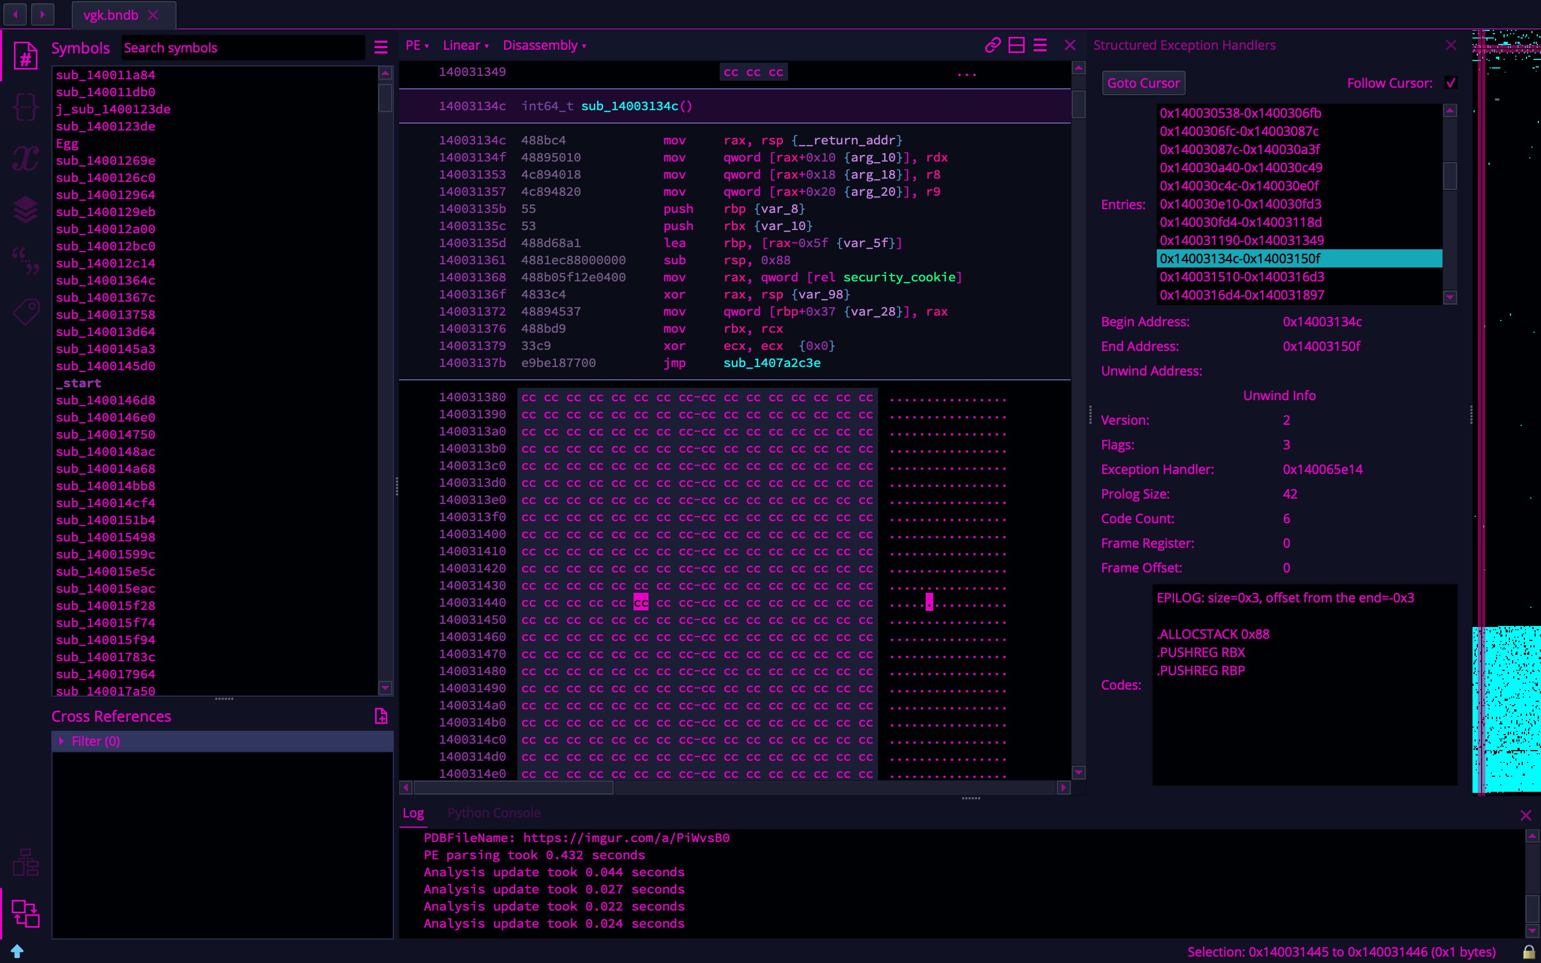
Task: Expand the Cross References Filter row
Action: coord(62,742)
